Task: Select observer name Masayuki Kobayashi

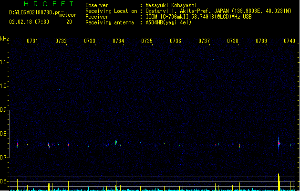Action: [x=171, y=5]
